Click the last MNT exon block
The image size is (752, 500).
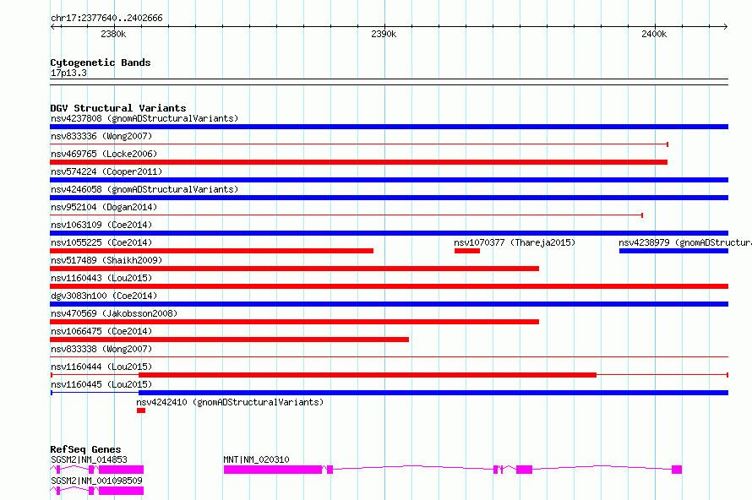pyautogui.click(x=677, y=470)
